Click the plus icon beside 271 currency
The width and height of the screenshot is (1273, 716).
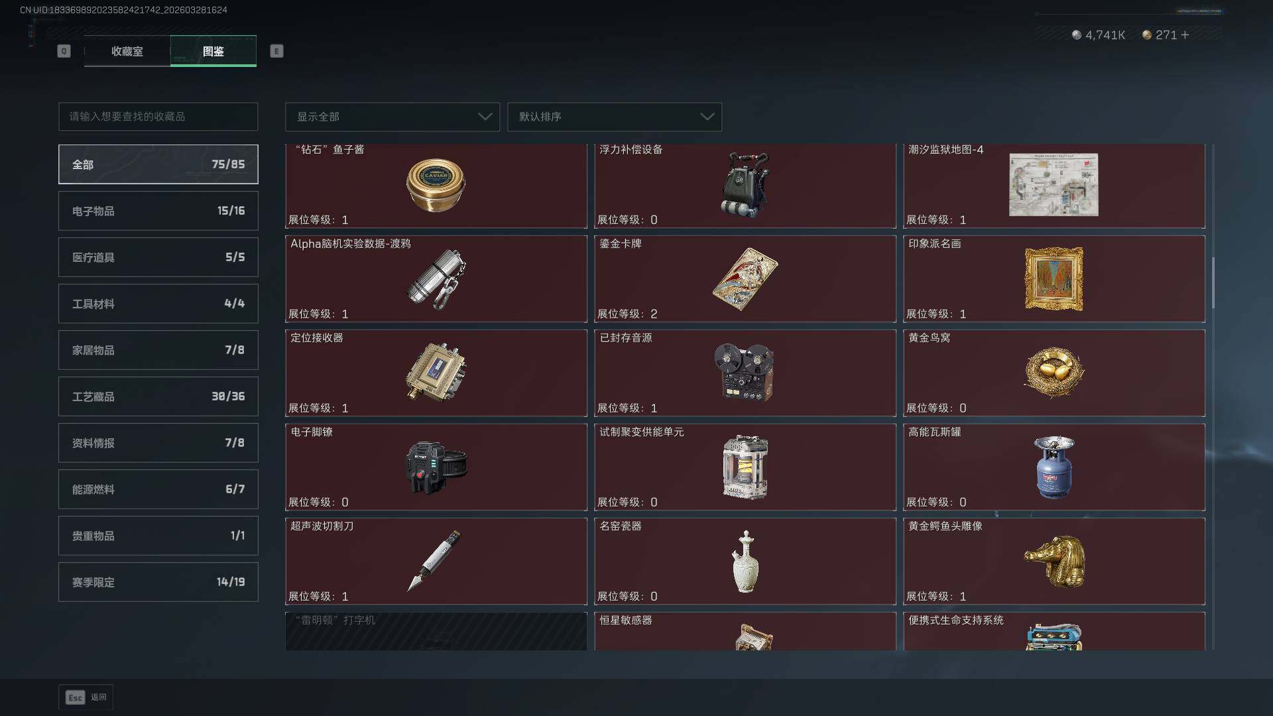point(1185,35)
